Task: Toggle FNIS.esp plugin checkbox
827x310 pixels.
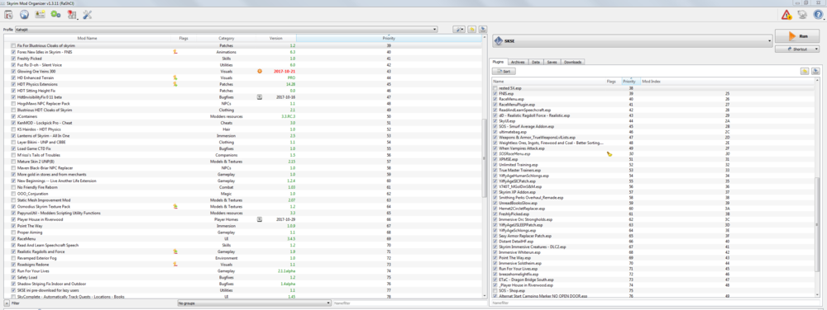Action: click(x=495, y=93)
